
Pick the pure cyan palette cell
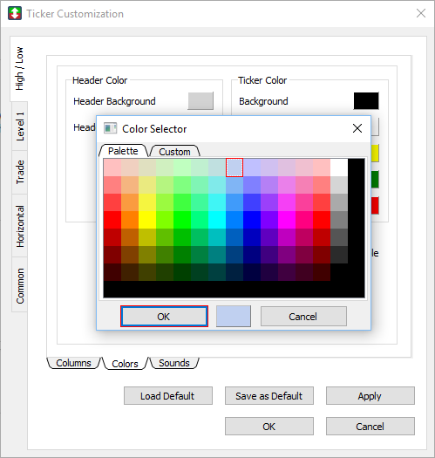pyautogui.click(x=217, y=220)
